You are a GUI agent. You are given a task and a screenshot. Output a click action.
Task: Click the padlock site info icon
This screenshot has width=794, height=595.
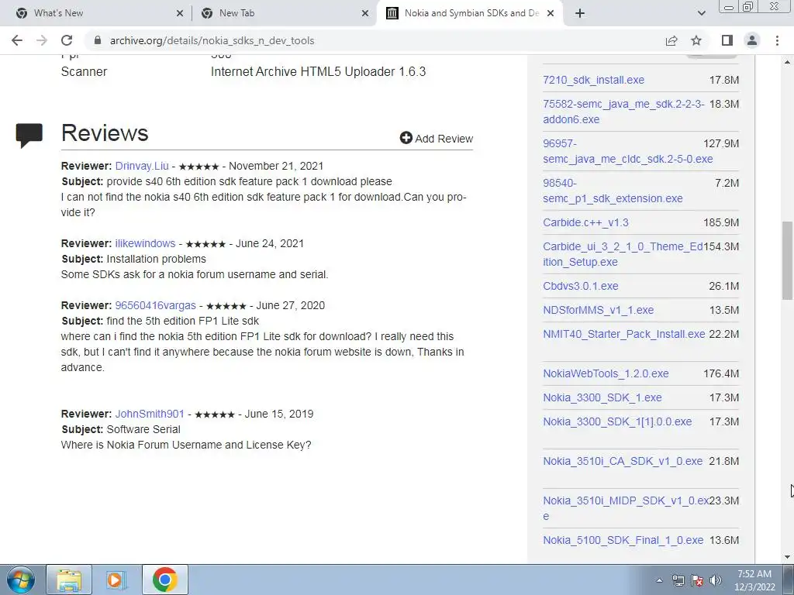click(x=98, y=40)
